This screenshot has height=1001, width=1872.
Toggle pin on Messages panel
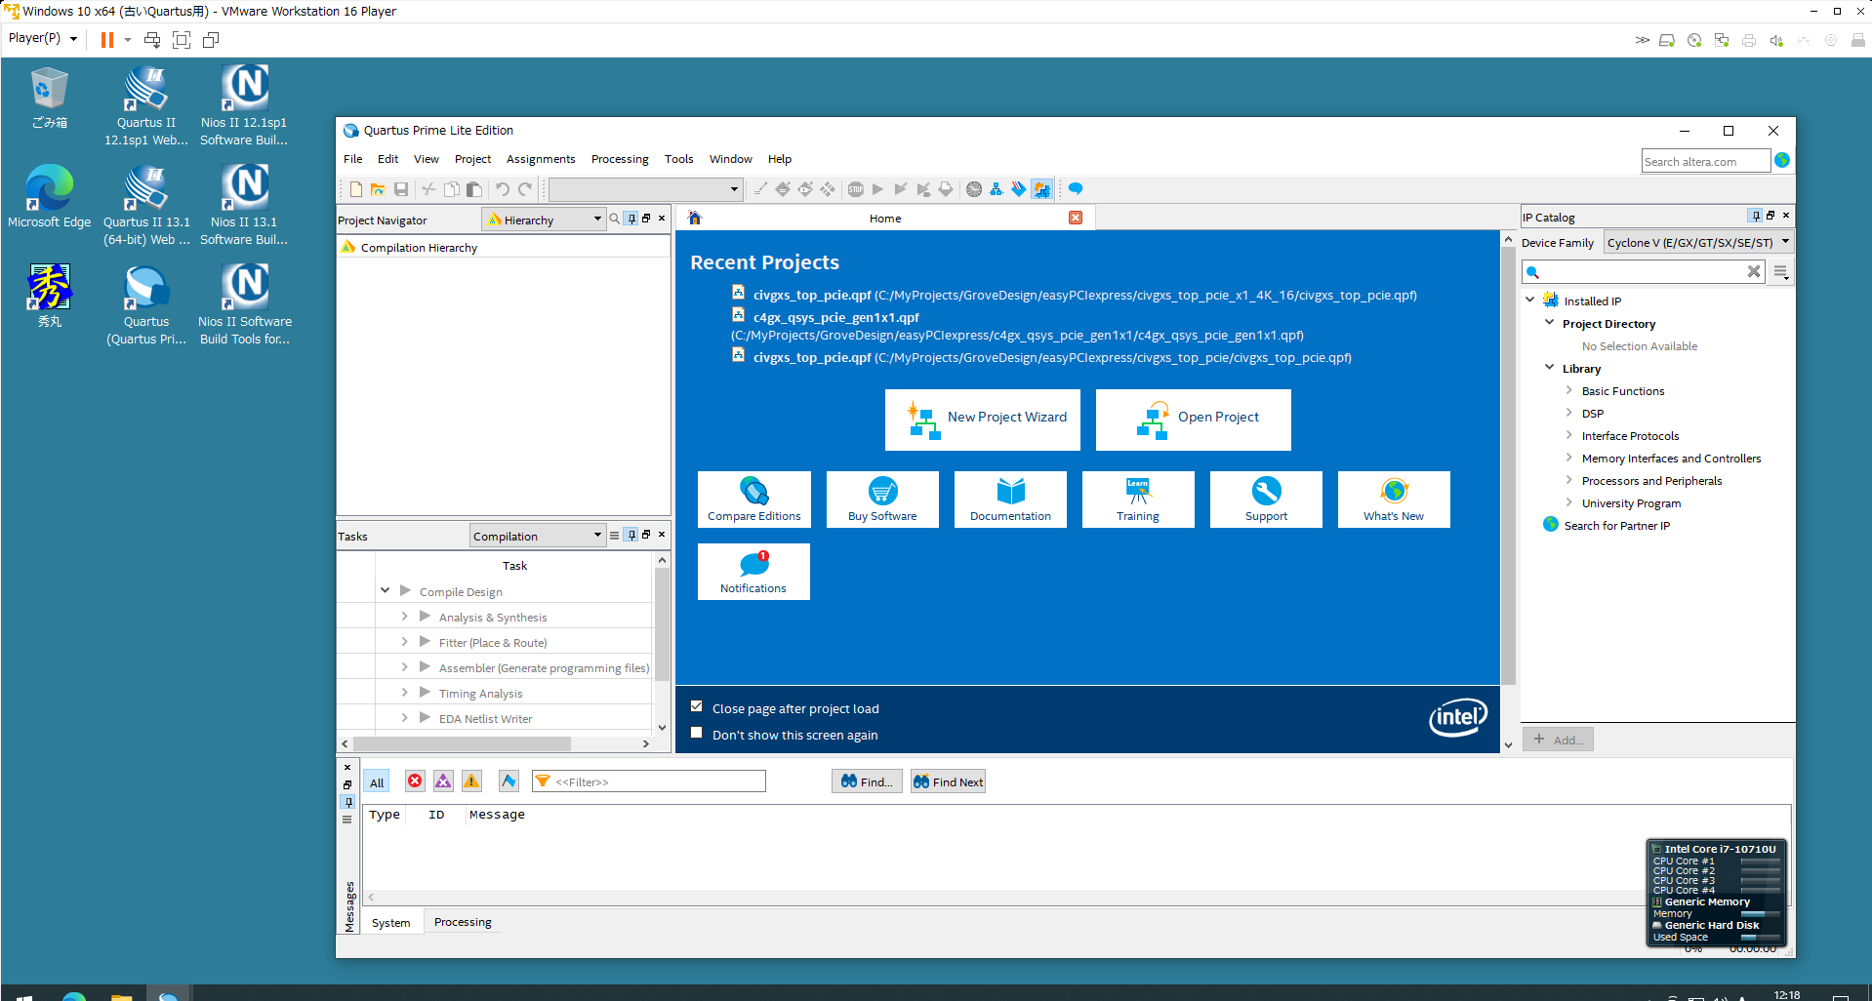click(347, 802)
